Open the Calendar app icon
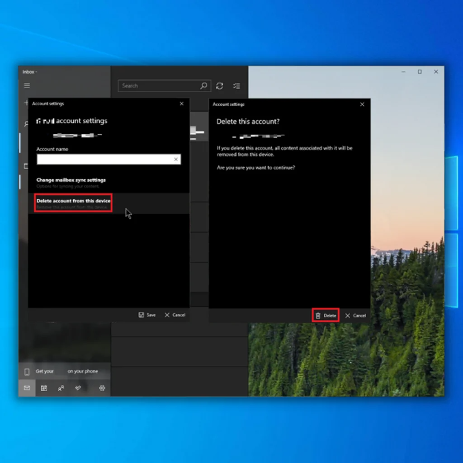 click(44, 388)
